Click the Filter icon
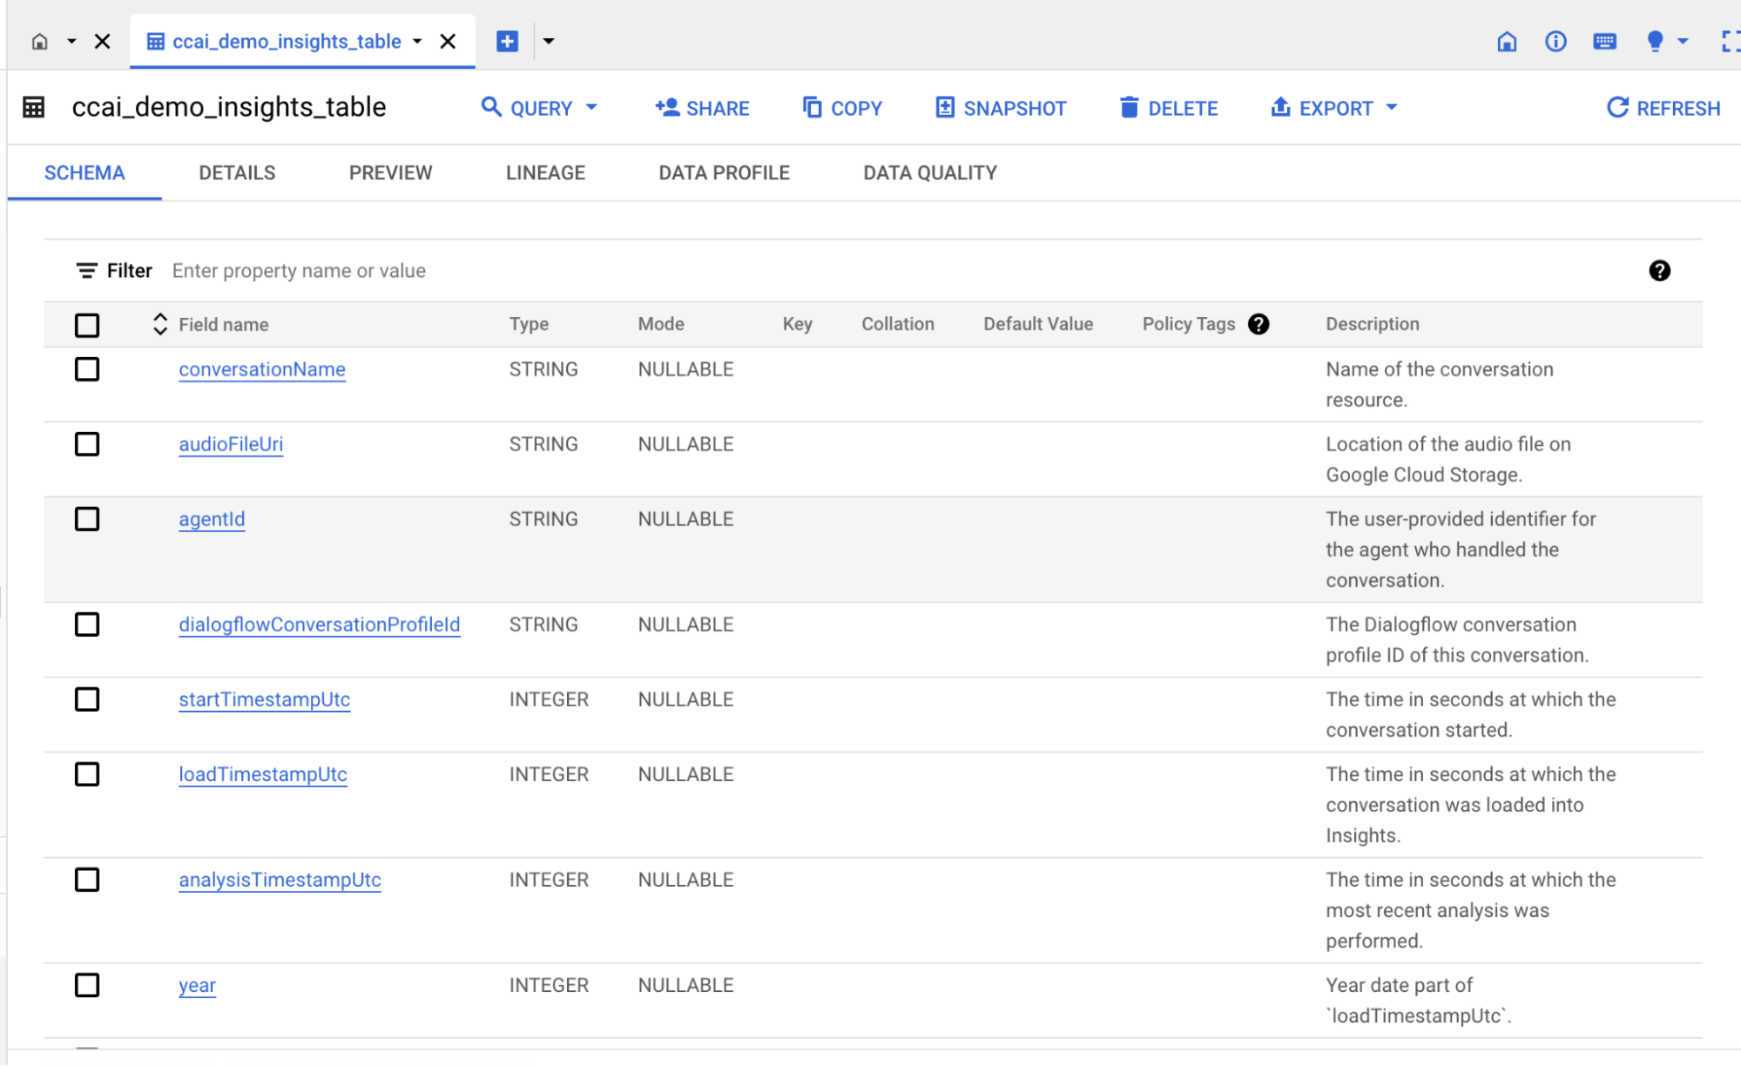1741x1066 pixels. click(86, 271)
